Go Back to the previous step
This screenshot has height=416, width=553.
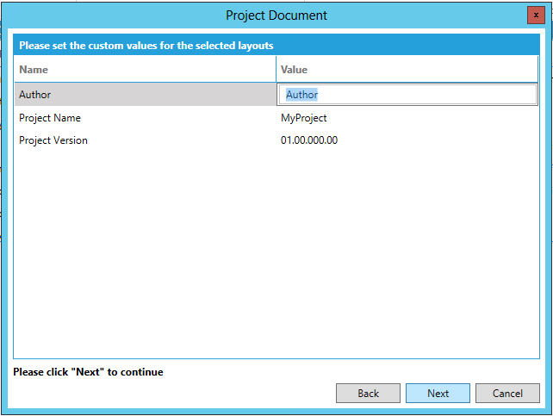click(368, 393)
